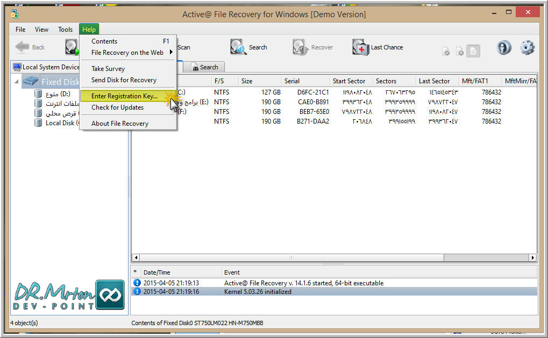The height and width of the screenshot is (338, 548).
Task: Select Send Disk for Recovery
Action: pos(129,80)
